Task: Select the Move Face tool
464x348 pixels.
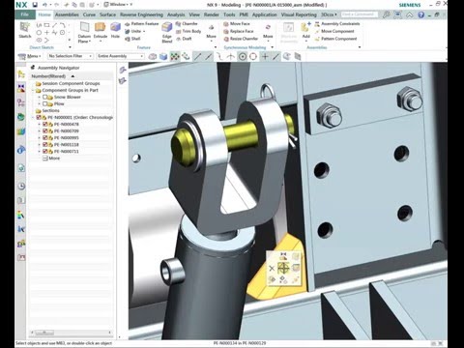Action: [x=237, y=24]
